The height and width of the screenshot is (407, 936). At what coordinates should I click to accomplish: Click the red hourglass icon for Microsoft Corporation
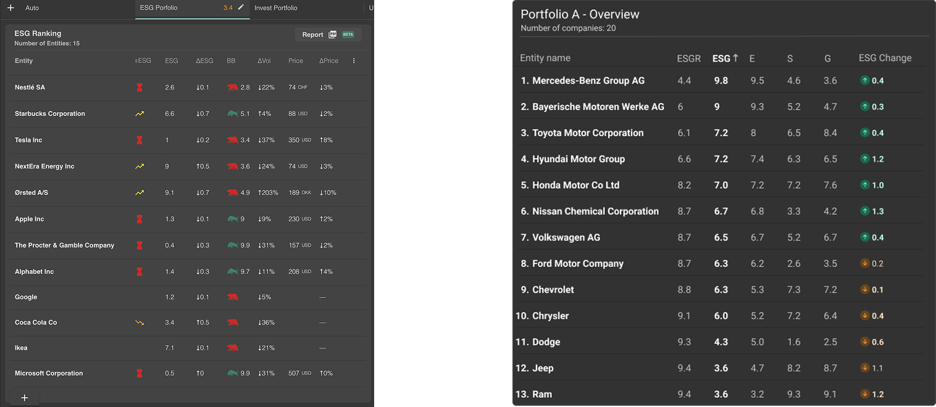pyautogui.click(x=140, y=373)
